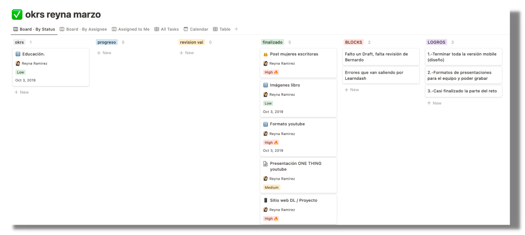Open the Calendar view tab
The width and height of the screenshot is (525, 235).
pos(196,29)
